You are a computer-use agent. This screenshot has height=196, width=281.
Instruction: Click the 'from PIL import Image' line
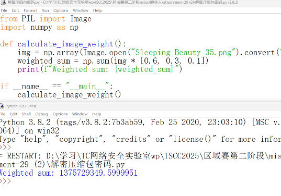point(46,19)
